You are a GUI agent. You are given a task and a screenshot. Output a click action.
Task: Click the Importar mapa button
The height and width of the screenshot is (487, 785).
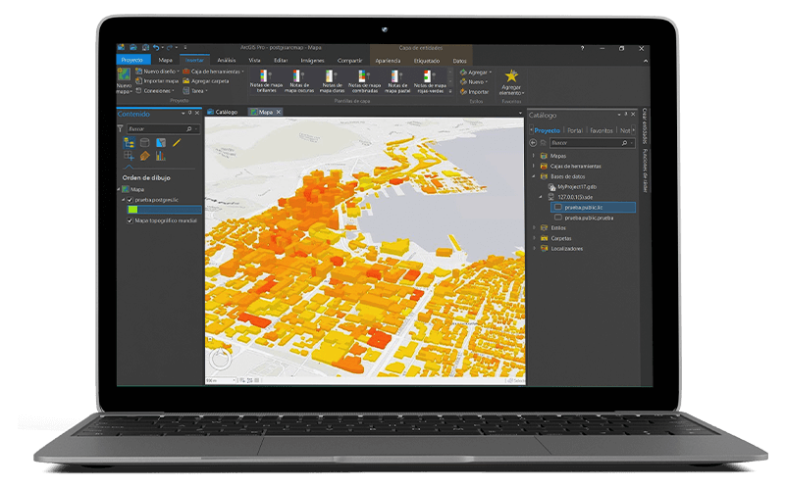point(160,80)
